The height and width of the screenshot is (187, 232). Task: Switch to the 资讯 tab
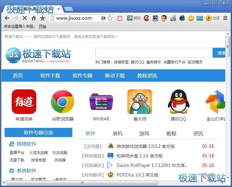198,133
